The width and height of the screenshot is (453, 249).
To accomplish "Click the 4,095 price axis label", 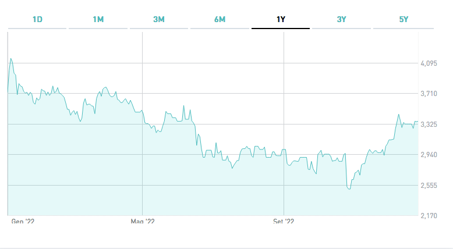I will (x=429, y=63).
